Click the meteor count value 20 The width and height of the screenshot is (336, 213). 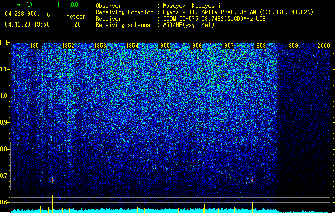tap(77, 24)
